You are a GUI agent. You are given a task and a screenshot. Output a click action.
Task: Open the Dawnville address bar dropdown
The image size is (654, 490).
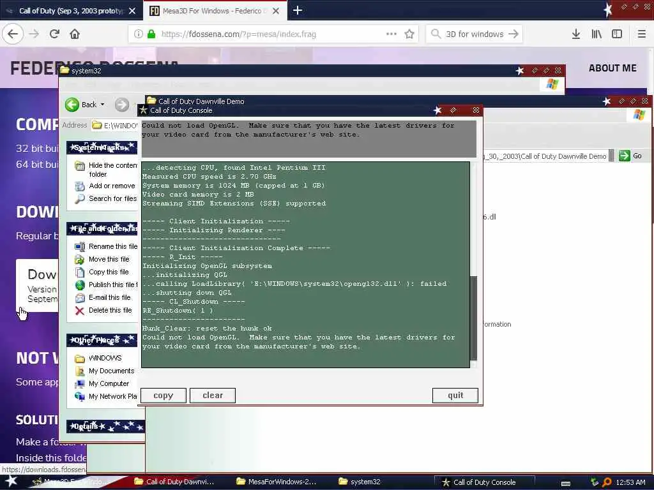tap(611, 156)
